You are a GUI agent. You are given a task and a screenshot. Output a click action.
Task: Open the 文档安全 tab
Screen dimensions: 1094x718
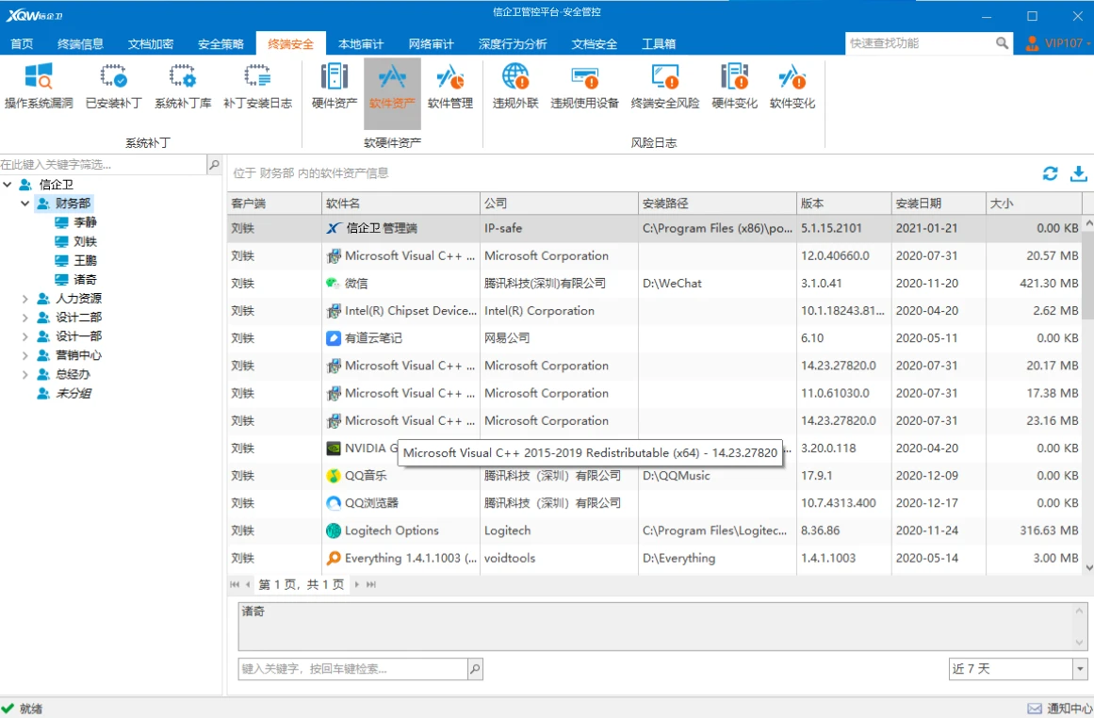point(595,44)
